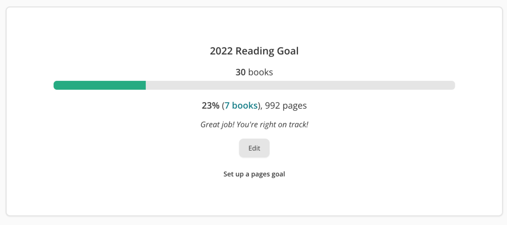
Task: Click the word "Goal" in the heading
Action: [x=287, y=51]
